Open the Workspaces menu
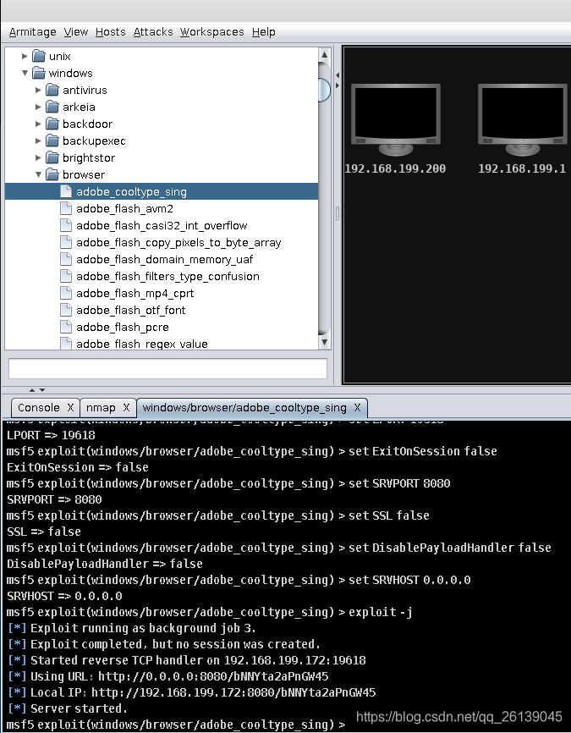The width and height of the screenshot is (571, 733). (x=211, y=32)
